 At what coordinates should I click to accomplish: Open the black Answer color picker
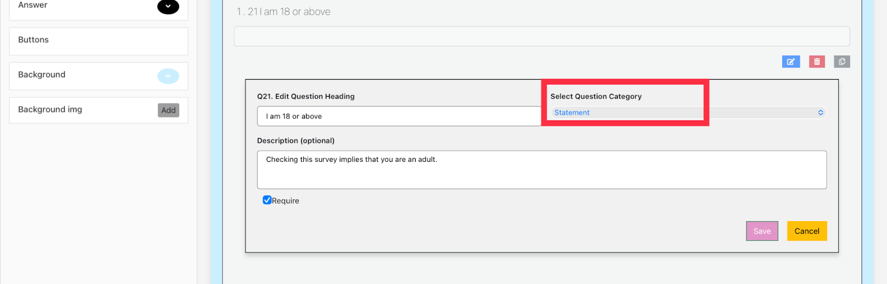(x=168, y=7)
